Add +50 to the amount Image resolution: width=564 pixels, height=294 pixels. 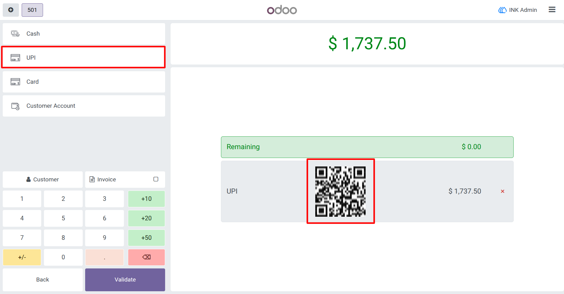(x=146, y=238)
